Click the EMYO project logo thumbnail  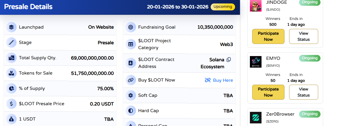256,62
